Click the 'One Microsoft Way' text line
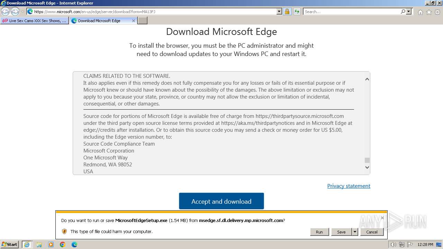The width and height of the screenshot is (443, 249). pyautogui.click(x=106, y=158)
